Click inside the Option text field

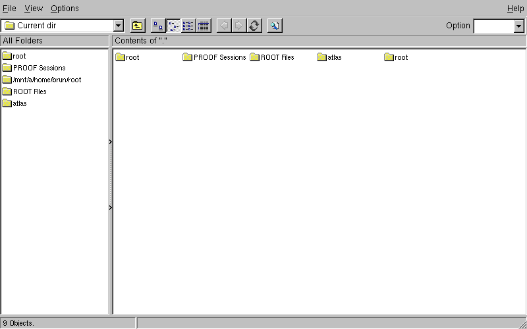click(493, 26)
